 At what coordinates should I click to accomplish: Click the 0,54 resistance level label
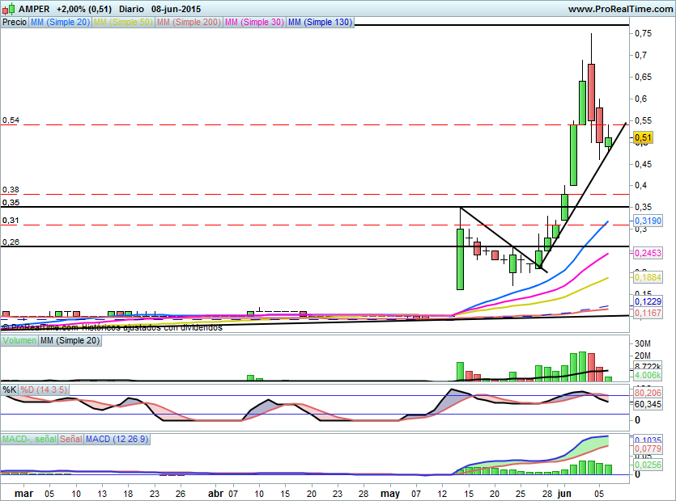pyautogui.click(x=11, y=120)
